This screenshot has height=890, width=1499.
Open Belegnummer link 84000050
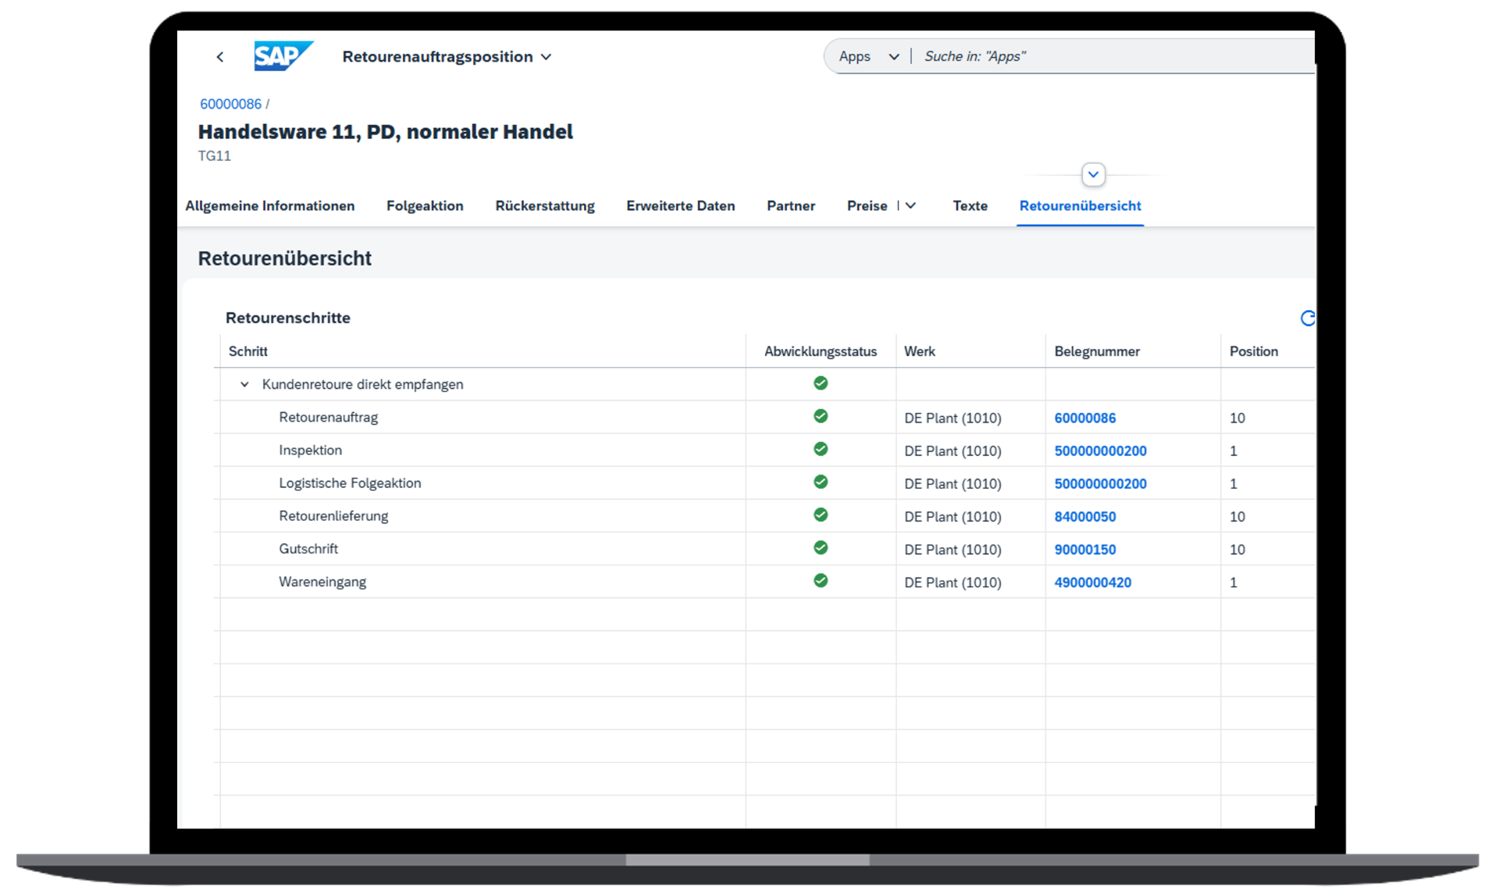coord(1084,517)
